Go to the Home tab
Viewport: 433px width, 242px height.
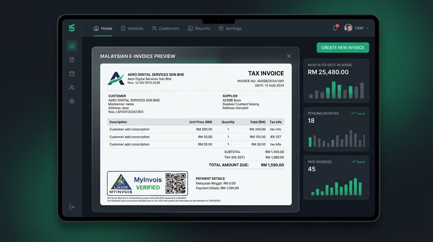click(103, 28)
